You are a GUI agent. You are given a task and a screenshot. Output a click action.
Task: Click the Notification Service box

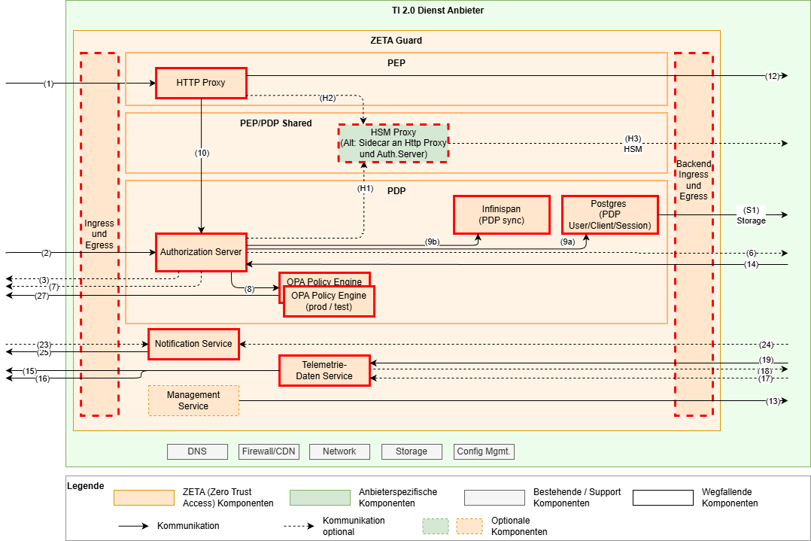click(x=193, y=344)
